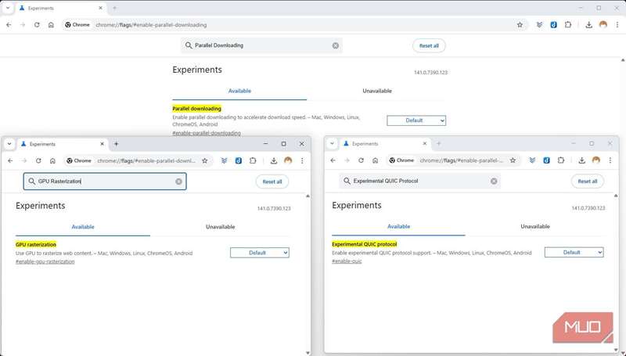Open the #enable-gpu-rasterization link
Viewport: 626px width, 356px height.
(x=45, y=261)
